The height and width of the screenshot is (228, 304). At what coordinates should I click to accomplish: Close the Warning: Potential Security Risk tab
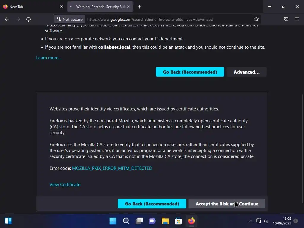pos(128,7)
